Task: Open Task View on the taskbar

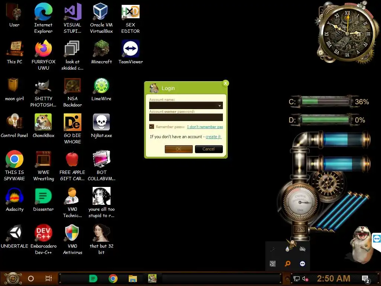Action: 49,279
